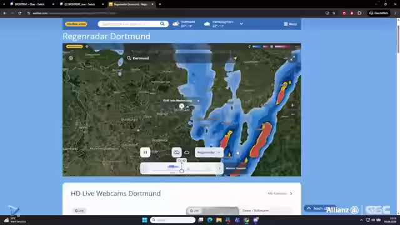This screenshot has width=400, height=225.
Task: Toggle the crossed-out cloud layer
Action: (176, 152)
